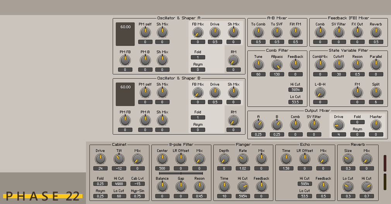The image size is (391, 204).
Task: Click the Flanger Hi Cut knob
Action: (x=243, y=187)
